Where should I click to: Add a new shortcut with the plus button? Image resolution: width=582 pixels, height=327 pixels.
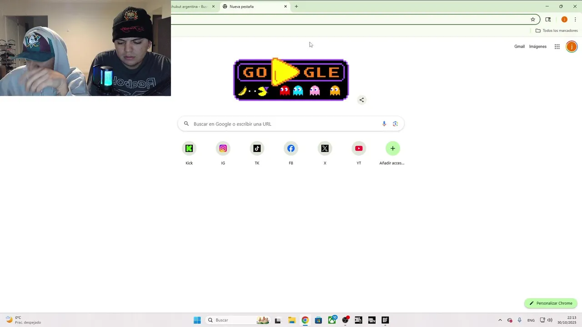click(x=393, y=149)
